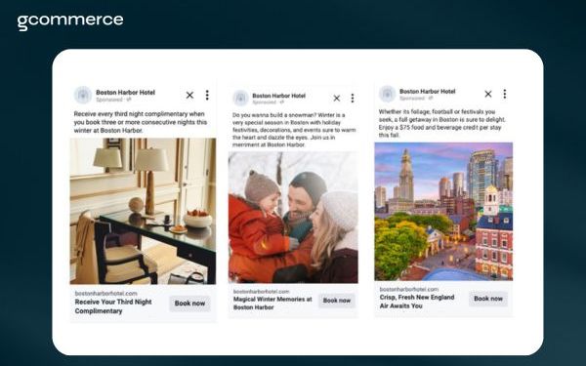Click Sponsored label on snowman ad
This screenshot has width=586, height=366.
(x=265, y=102)
